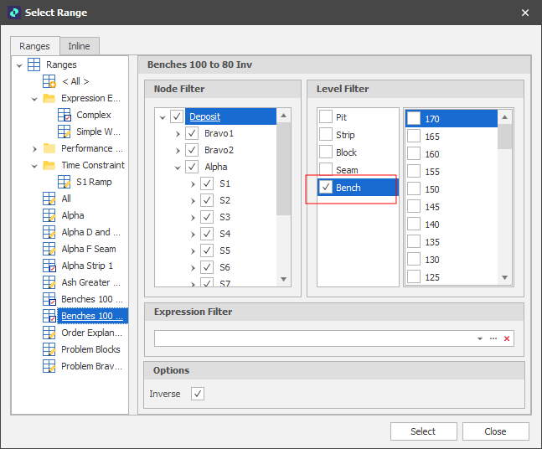The width and height of the screenshot is (542, 449).
Task: Collapse the Alpha node in Node Filter
Action: click(x=178, y=167)
